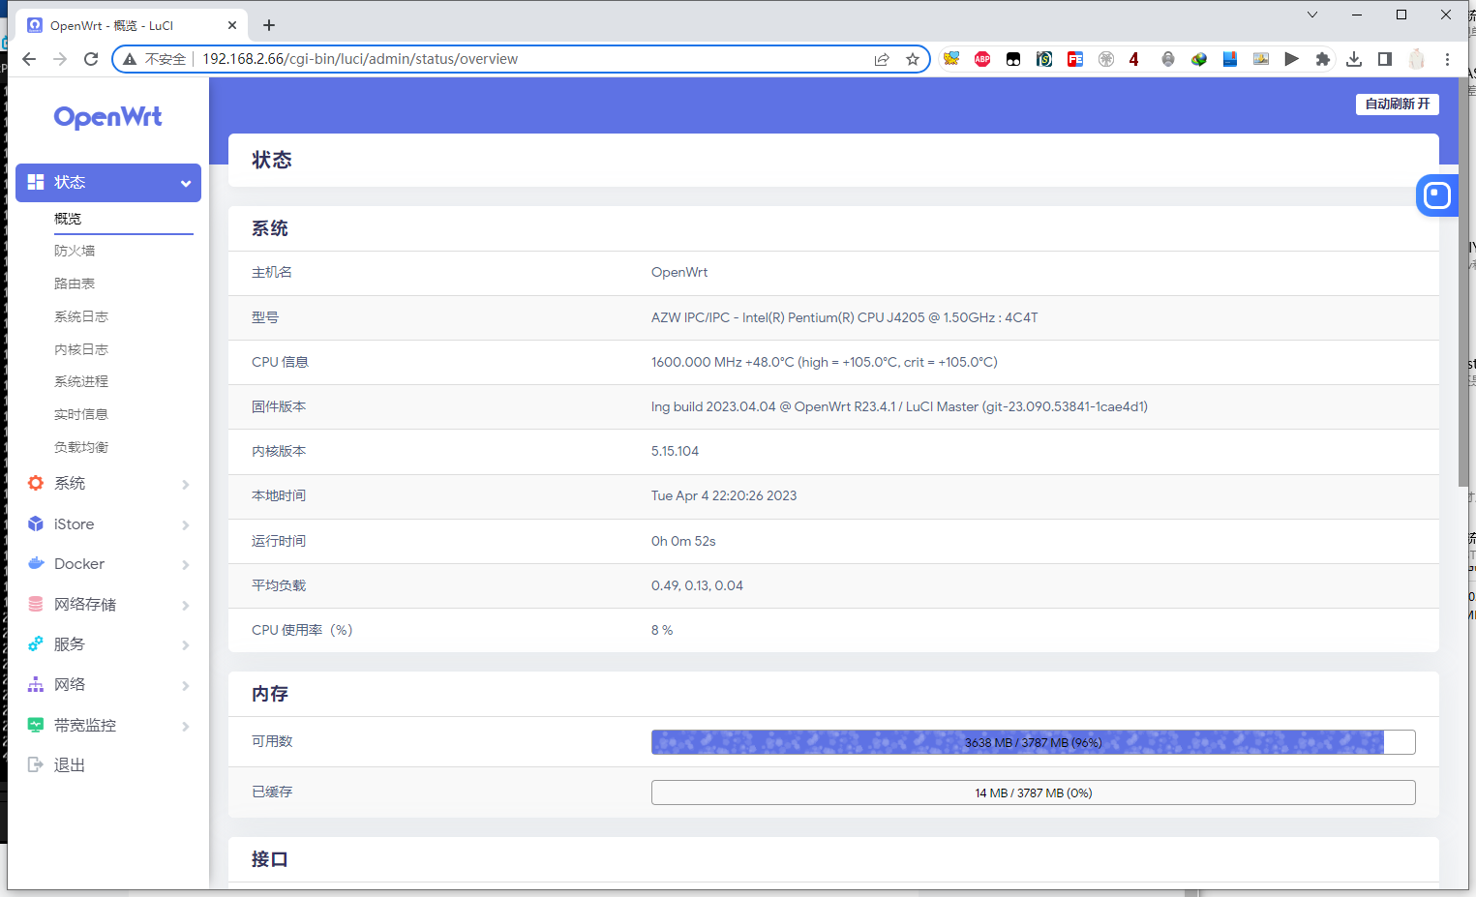Click the iStore cube icon
Viewport: 1476px width, 897px height.
tap(36, 523)
